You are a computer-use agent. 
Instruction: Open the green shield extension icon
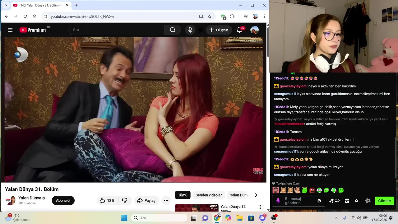click(223, 17)
